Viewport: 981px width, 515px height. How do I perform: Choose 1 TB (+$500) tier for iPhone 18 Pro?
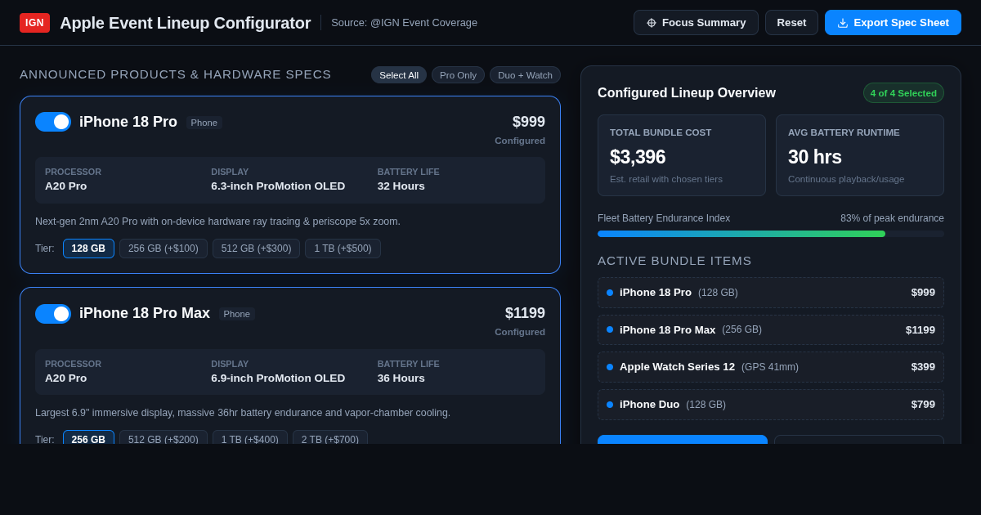[x=343, y=249]
